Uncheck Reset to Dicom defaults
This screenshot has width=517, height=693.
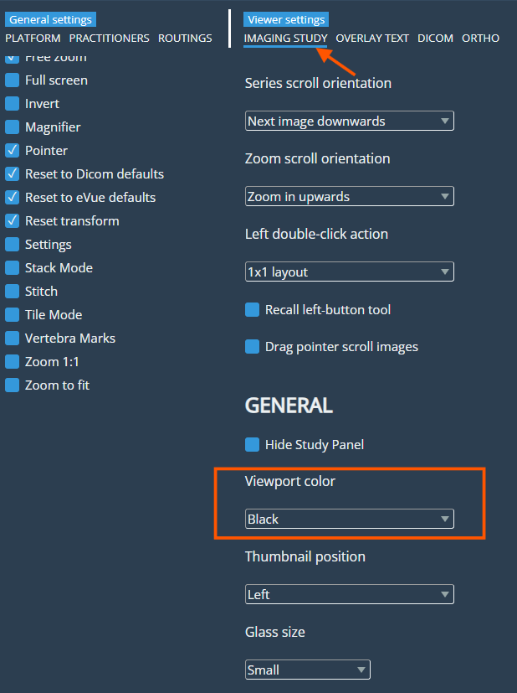pyautogui.click(x=12, y=174)
